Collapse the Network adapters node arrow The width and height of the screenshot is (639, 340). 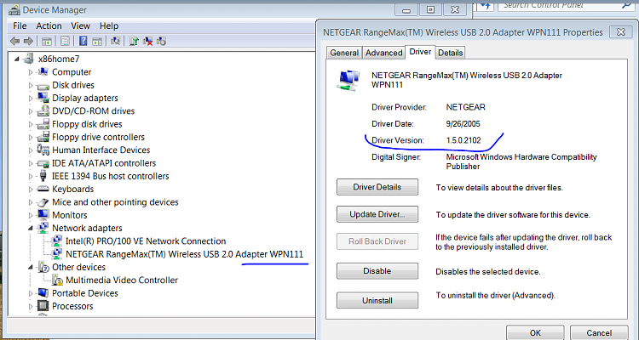point(31,229)
